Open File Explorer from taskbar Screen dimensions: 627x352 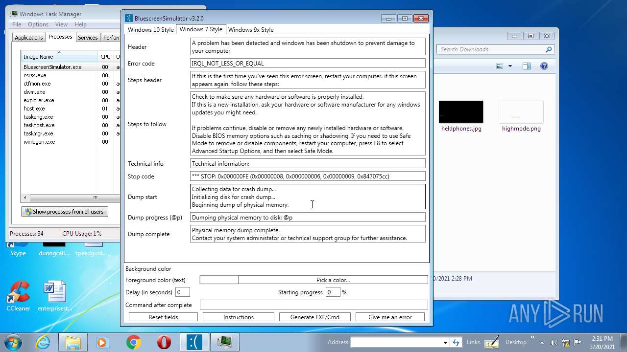coord(73,342)
